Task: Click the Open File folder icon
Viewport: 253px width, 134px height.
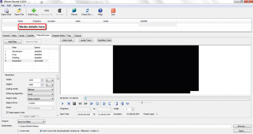Action: coord(19,11)
